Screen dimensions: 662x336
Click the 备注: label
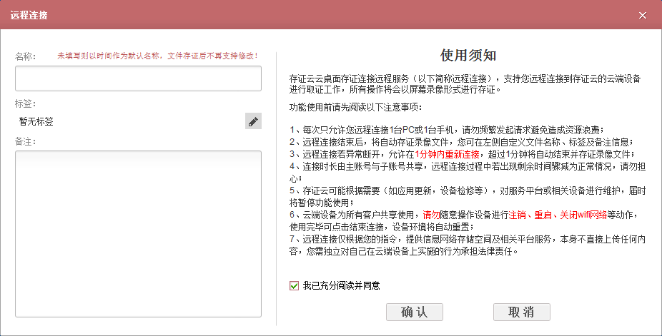(x=25, y=141)
